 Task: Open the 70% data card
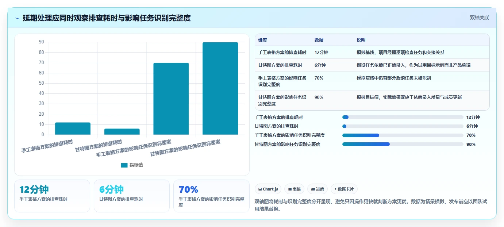(x=211, y=196)
